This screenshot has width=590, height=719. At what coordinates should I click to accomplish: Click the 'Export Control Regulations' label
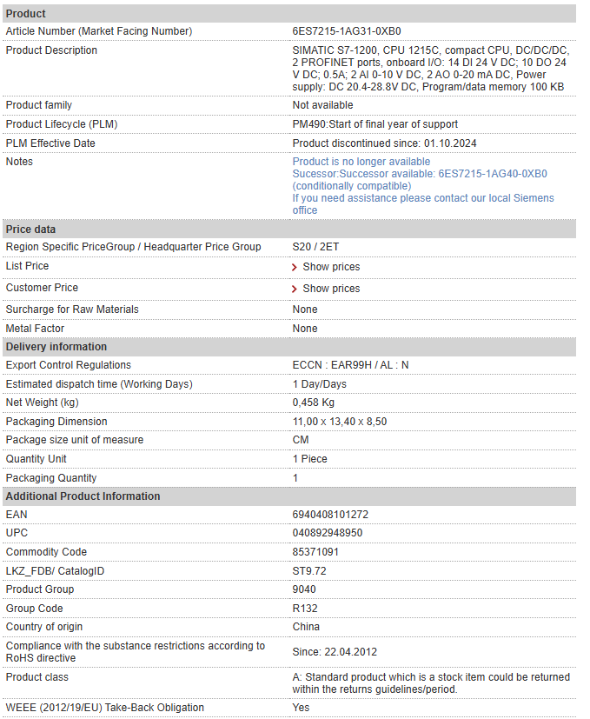[x=69, y=365]
